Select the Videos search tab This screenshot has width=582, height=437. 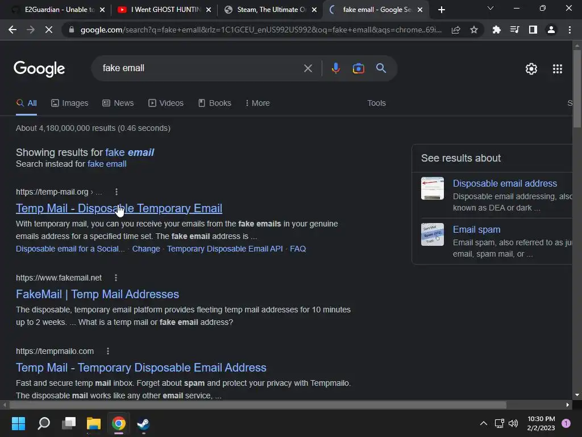[x=165, y=103]
